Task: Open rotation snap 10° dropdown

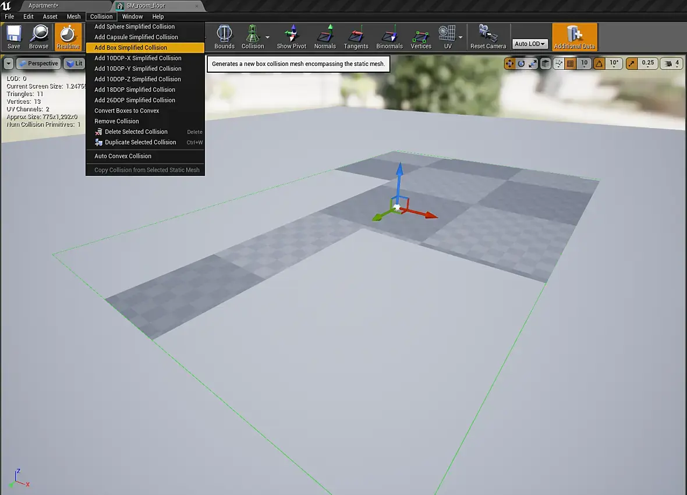Action: coord(614,63)
